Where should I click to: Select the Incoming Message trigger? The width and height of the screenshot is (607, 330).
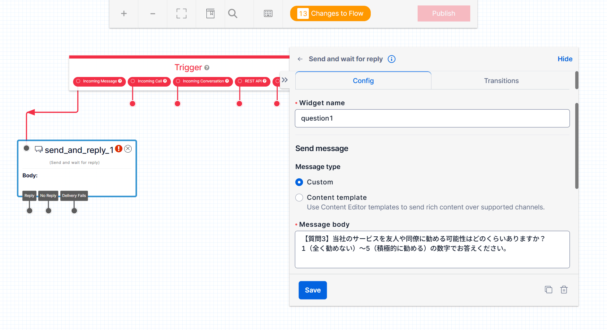click(99, 81)
